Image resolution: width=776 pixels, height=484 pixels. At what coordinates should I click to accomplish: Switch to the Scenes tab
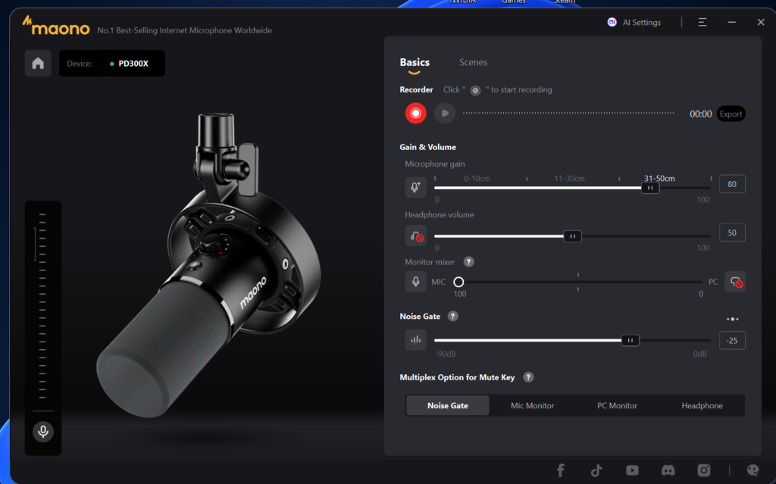pyautogui.click(x=473, y=62)
